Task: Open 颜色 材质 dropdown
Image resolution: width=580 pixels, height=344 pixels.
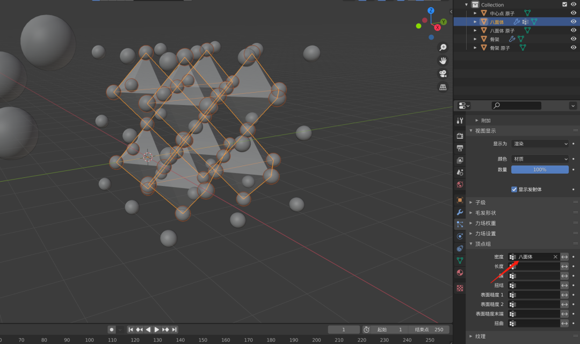Action: (x=540, y=159)
